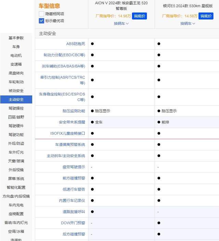
Task: Click the 车型信息 heading
Action: [49, 6]
